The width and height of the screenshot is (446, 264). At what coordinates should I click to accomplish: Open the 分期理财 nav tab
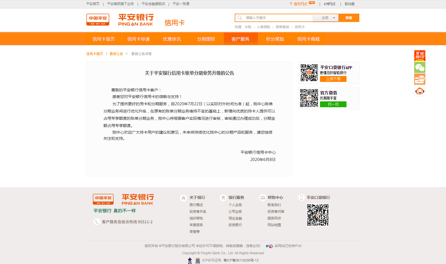[206, 39]
